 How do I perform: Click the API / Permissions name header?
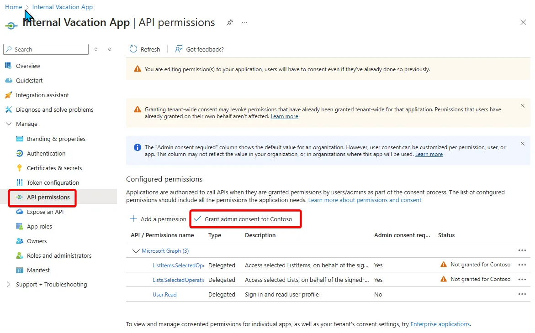tap(162, 235)
